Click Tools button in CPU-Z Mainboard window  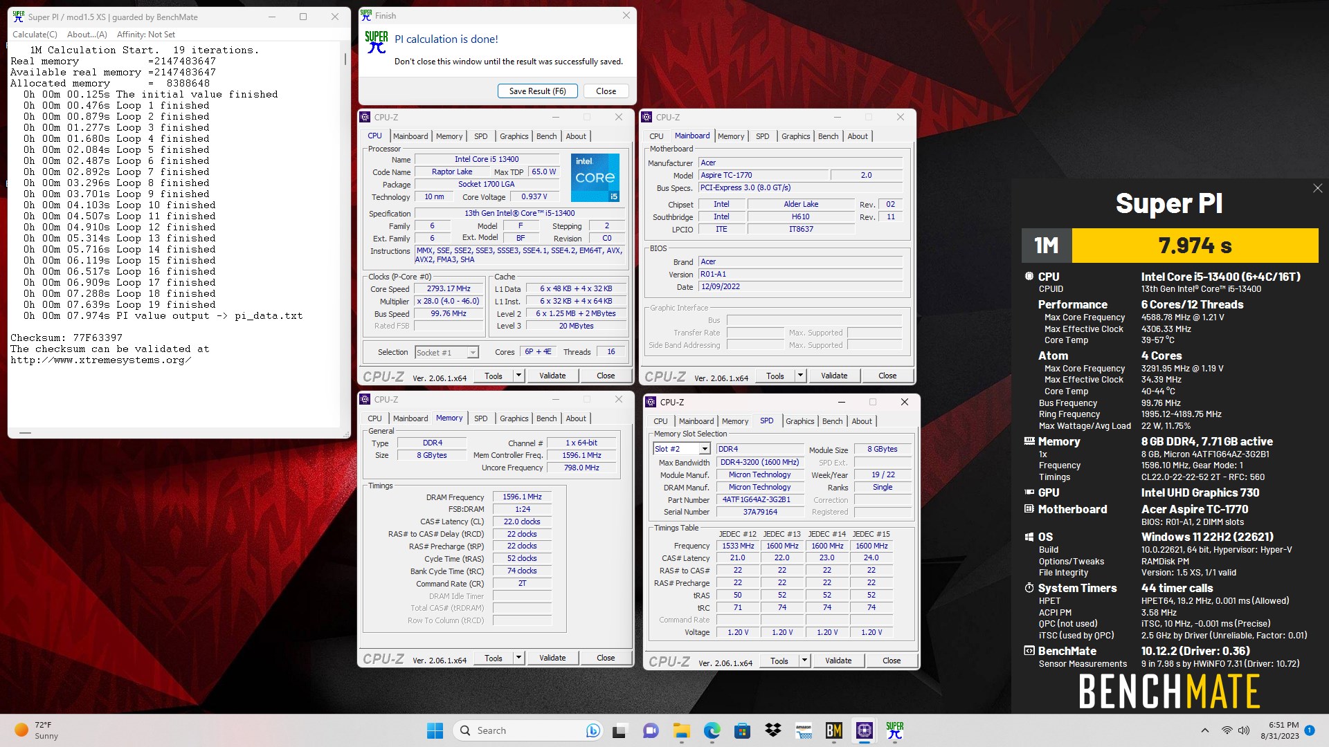775,376
